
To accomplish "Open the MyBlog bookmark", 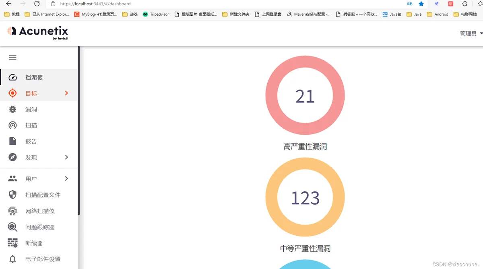I will [x=96, y=14].
